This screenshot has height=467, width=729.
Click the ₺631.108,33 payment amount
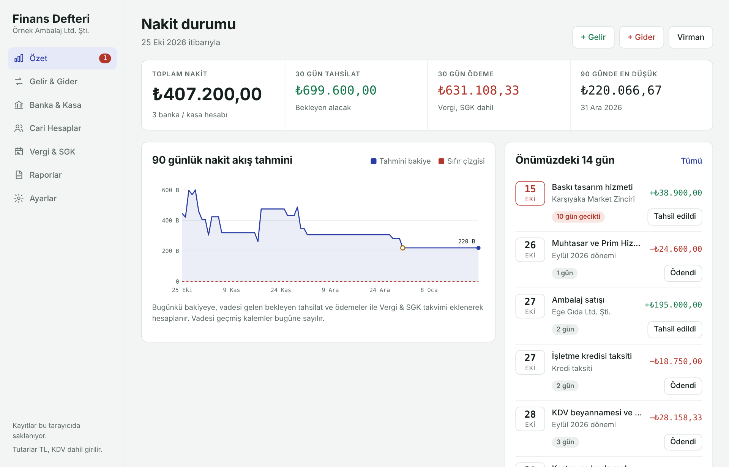[478, 90]
